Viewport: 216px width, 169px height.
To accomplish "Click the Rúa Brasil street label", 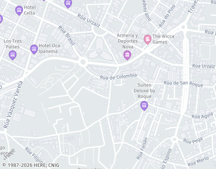I will pyautogui.click(x=66, y=35).
